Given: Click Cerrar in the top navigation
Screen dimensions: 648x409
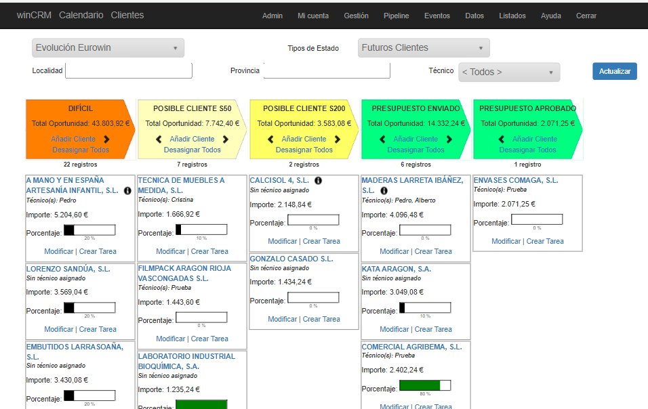Looking at the screenshot, I should 586,16.
